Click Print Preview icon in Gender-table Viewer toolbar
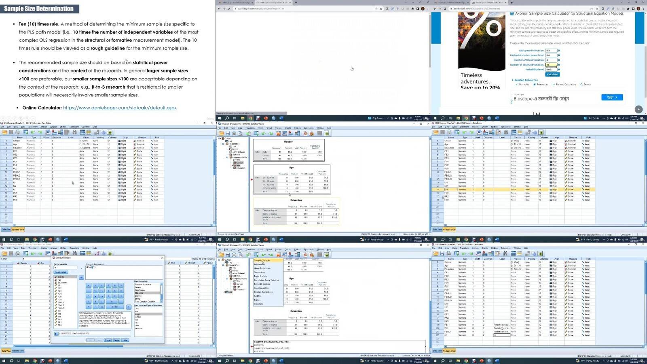 (241, 133)
